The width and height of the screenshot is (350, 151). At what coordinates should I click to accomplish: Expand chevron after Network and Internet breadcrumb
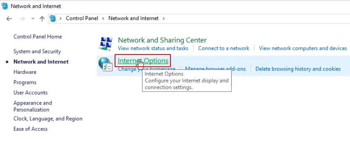[x=164, y=18]
